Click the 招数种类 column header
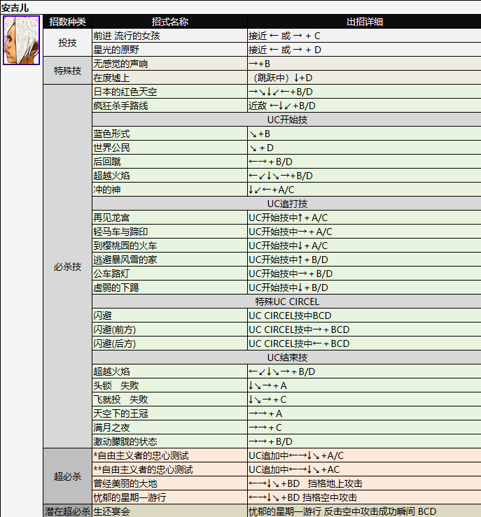The height and width of the screenshot is (517, 481). pos(67,22)
